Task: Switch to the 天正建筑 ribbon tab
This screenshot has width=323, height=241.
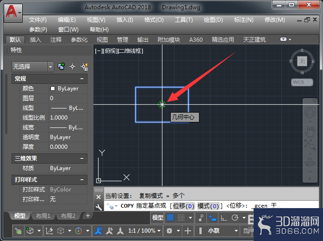Action: (255, 39)
